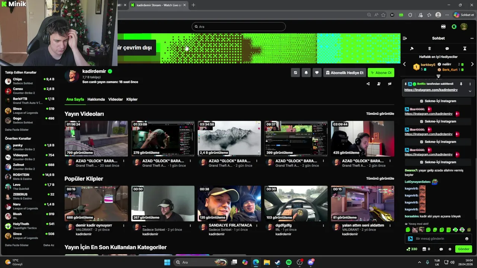This screenshot has height=268, width=477.
Task: Open the chat shop icon
Action: [x=426, y=249]
